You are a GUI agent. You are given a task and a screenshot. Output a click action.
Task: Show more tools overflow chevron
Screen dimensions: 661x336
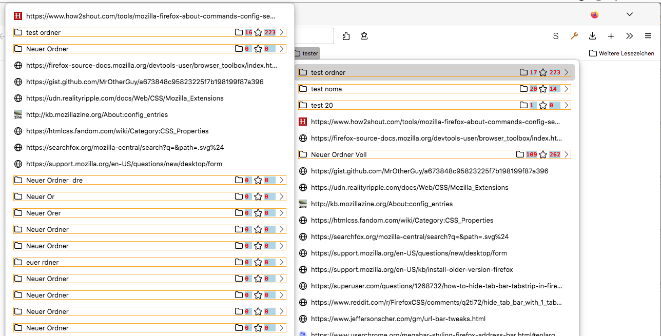630,36
